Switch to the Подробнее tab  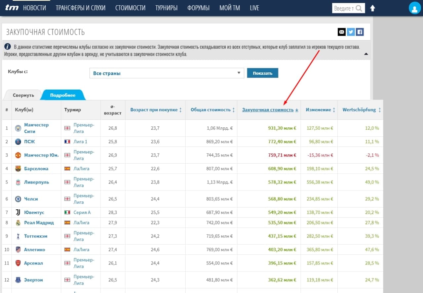[63, 95]
